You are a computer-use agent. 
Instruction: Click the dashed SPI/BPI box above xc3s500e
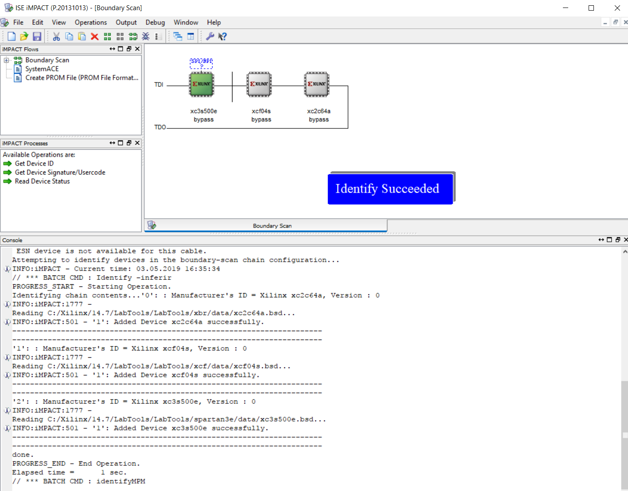pyautogui.click(x=202, y=63)
